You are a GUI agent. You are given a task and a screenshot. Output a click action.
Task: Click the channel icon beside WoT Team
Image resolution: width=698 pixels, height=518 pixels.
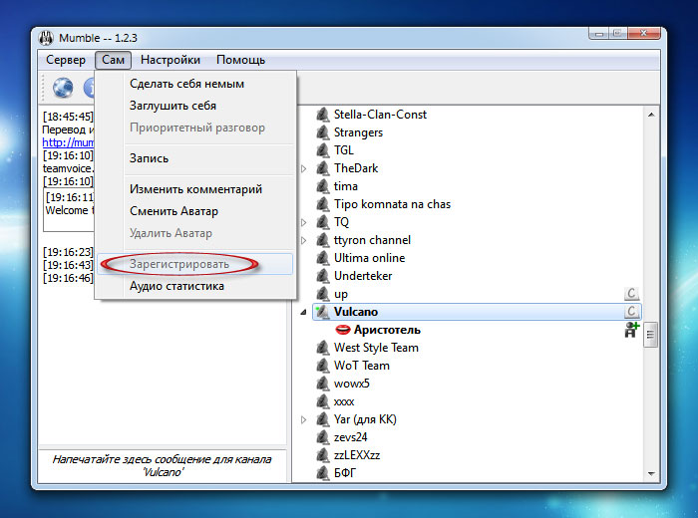click(323, 366)
